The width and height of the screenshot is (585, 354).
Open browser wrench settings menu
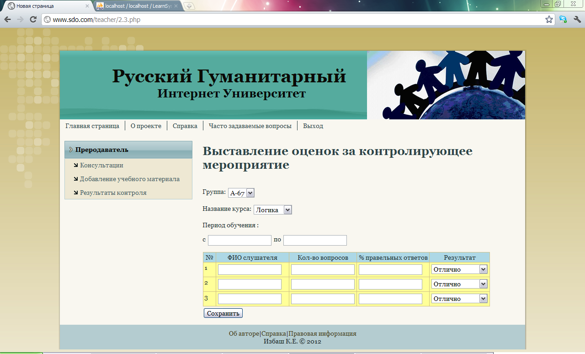point(577,19)
